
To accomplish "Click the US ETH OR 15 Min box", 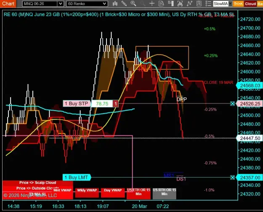I will (138, 193).
